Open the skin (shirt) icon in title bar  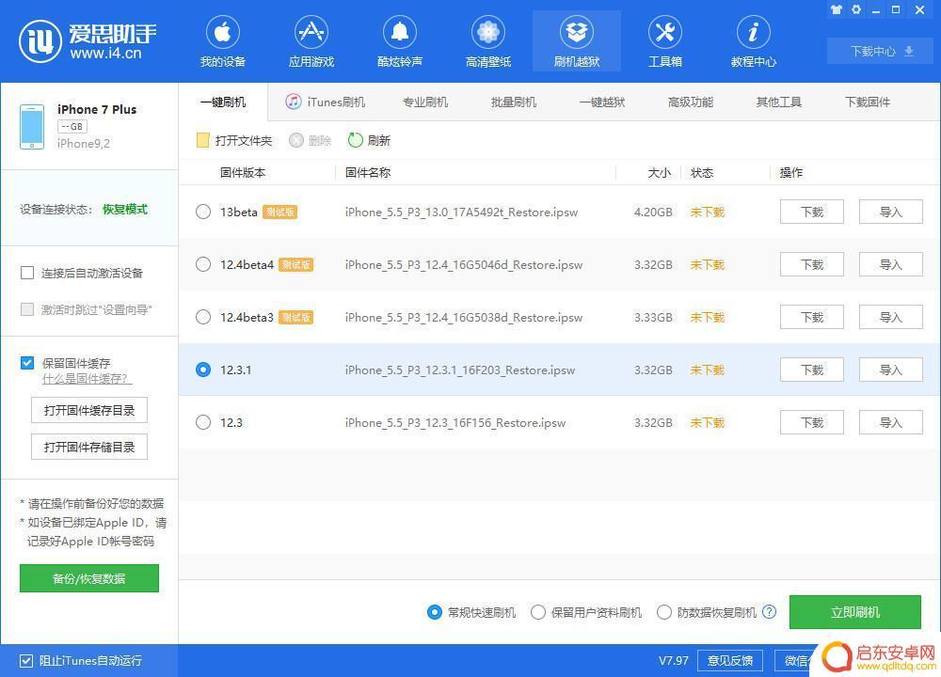(x=836, y=9)
